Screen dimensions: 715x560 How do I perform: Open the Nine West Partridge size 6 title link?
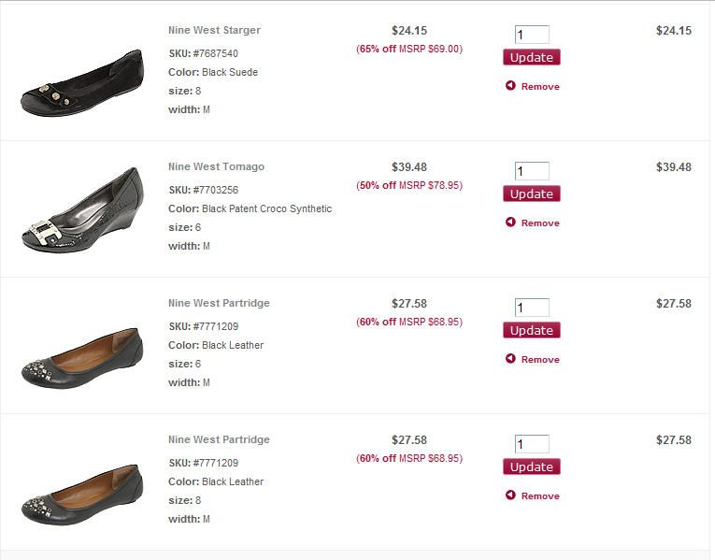click(219, 303)
